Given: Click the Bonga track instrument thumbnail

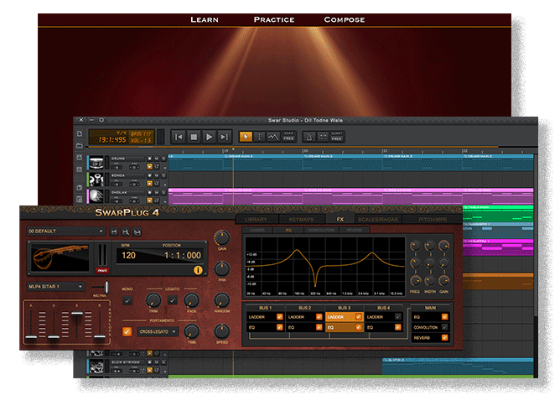Looking at the screenshot, I should pos(96,179).
